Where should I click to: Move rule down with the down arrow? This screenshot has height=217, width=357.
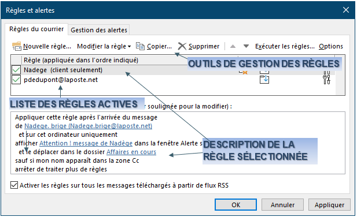click(x=246, y=46)
